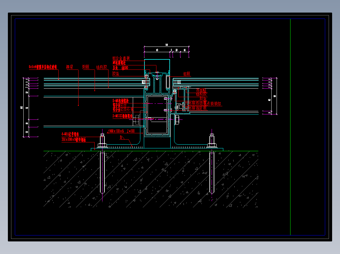Click the '铝框' annotation label
340x254 pixels.
point(187,74)
